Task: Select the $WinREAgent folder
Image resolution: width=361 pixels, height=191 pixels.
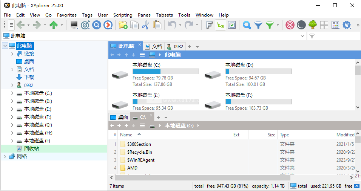Action: 141,160
